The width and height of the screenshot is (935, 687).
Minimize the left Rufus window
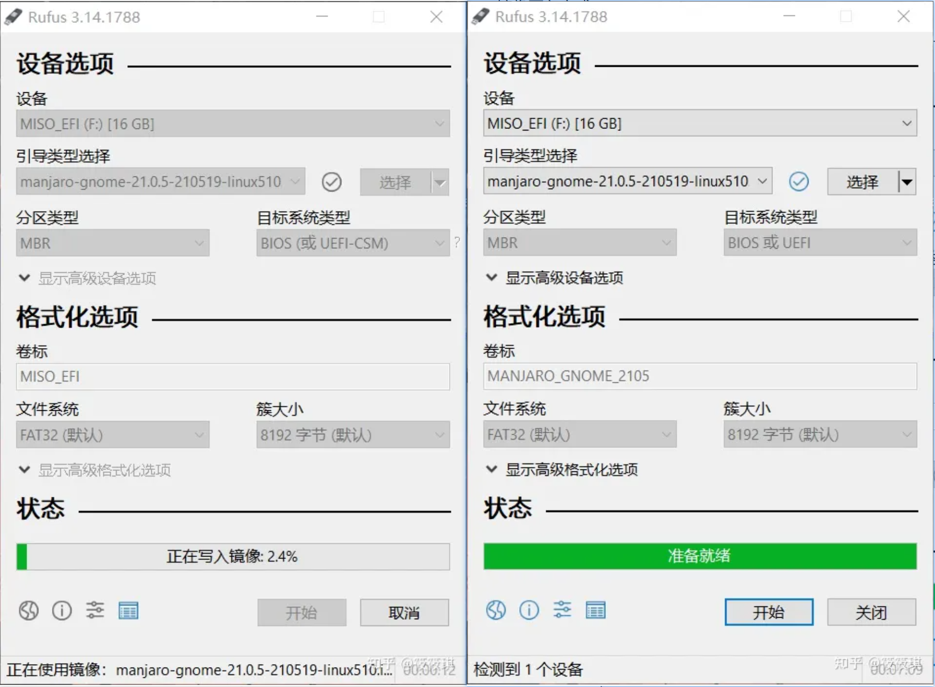point(322,17)
